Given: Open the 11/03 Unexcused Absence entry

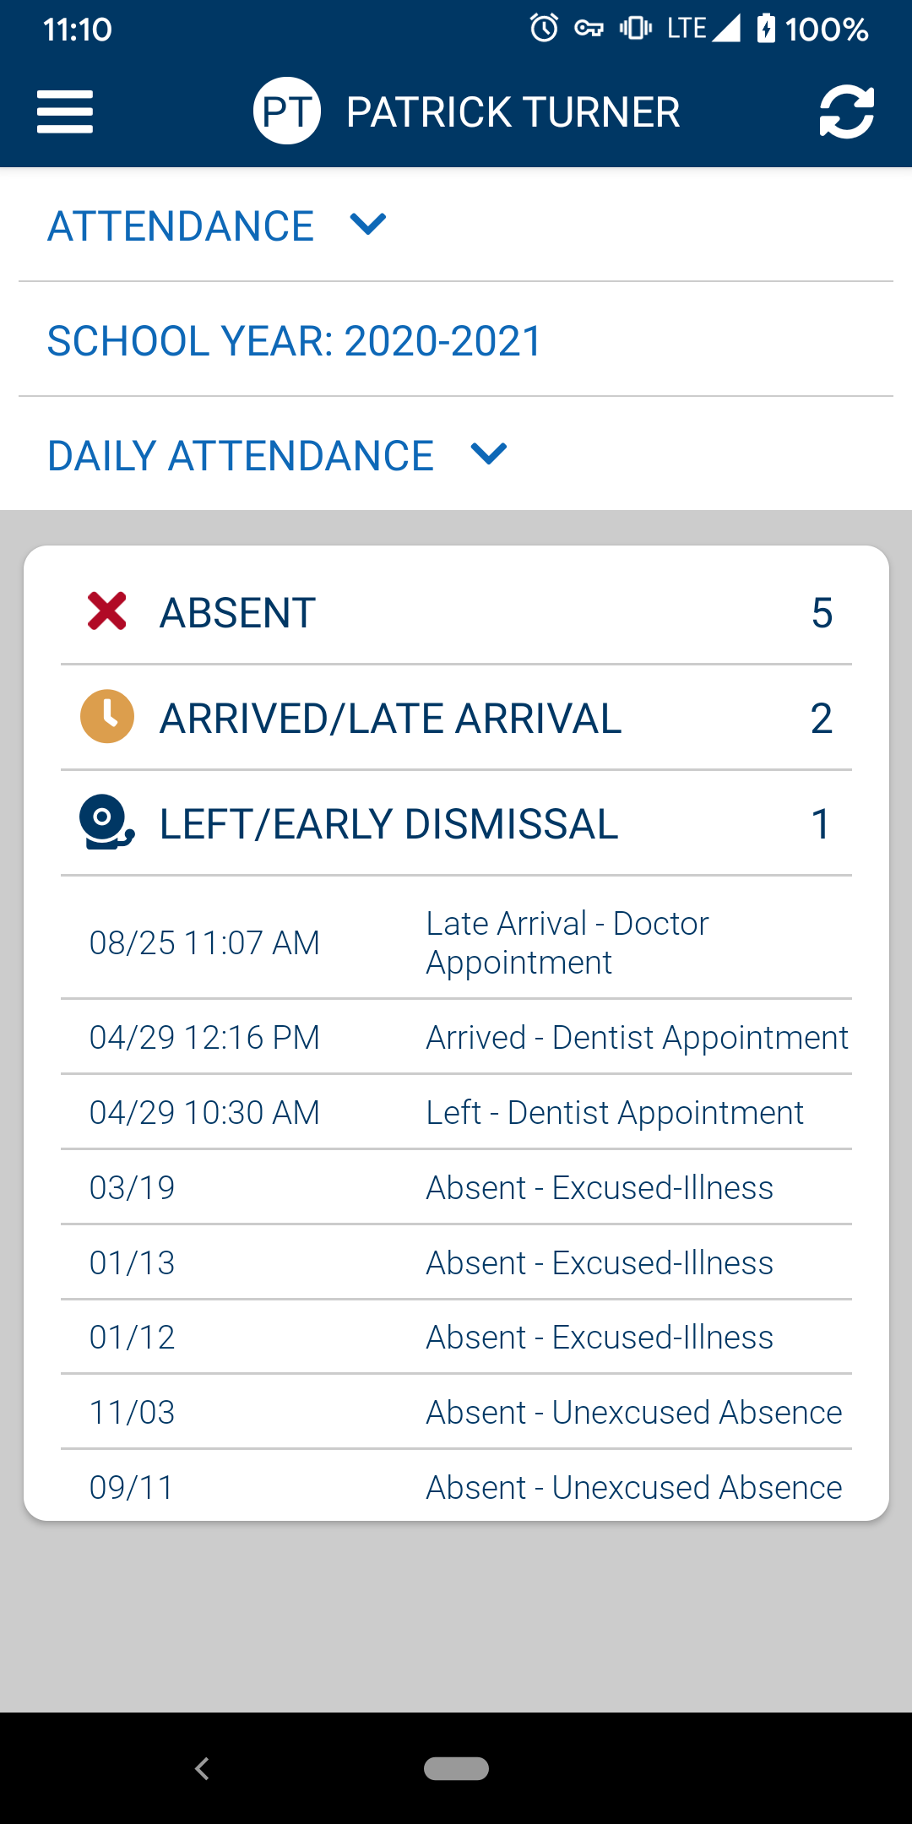Looking at the screenshot, I should pyautogui.click(x=456, y=1412).
